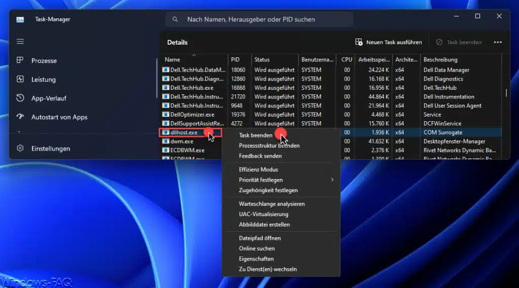This screenshot has height=288, width=519.
Task: Select Feedback senden menu entry
Action: pyautogui.click(x=260, y=156)
